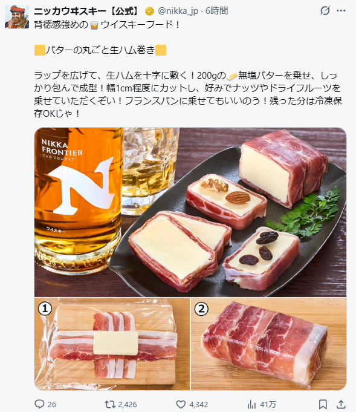Visit the @nikka_jp handle link

(178, 11)
